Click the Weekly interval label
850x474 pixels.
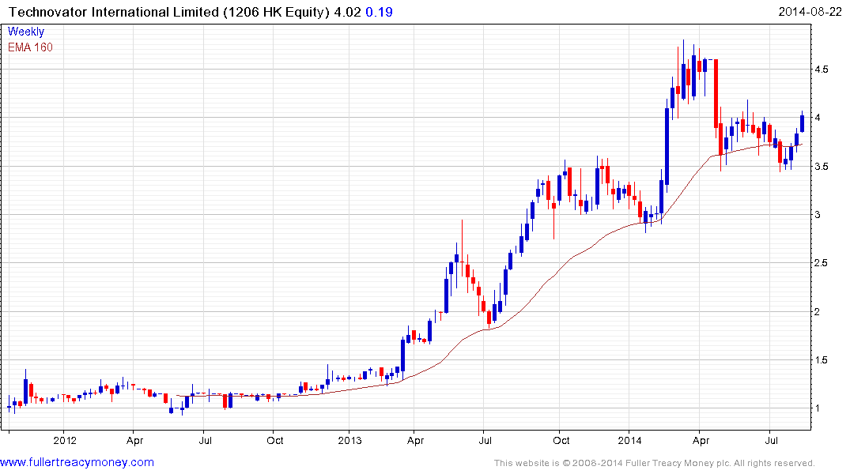(x=26, y=32)
